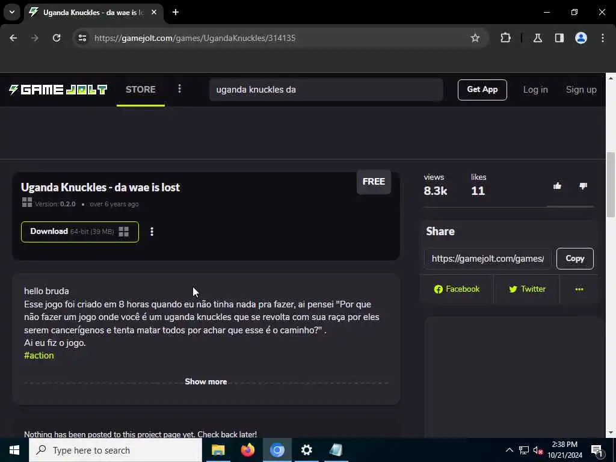The width and height of the screenshot is (616, 462).
Task: Bookmark this page with the star
Action: tap(475, 38)
